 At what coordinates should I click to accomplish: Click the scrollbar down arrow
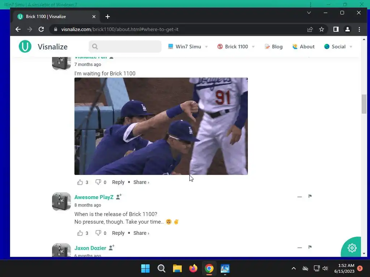[x=364, y=254]
